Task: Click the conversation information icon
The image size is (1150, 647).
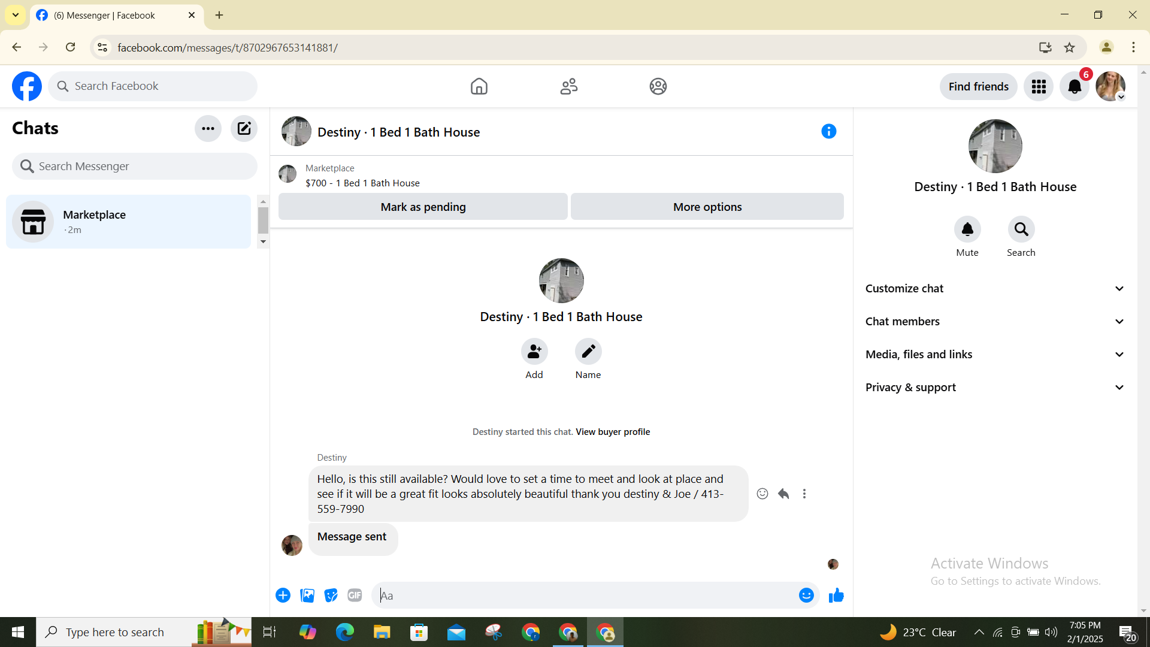Action: click(828, 131)
